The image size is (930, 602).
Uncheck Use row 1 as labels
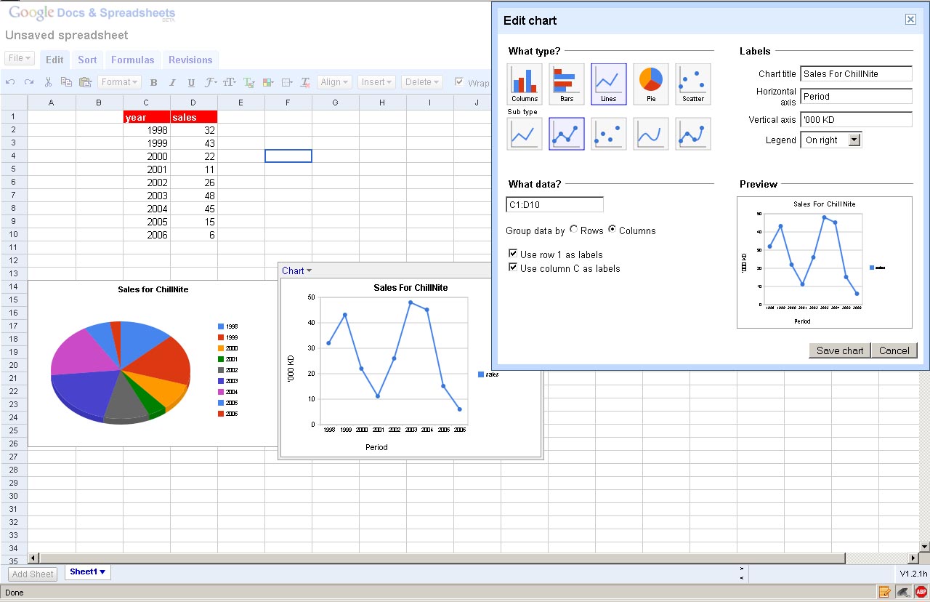click(x=514, y=253)
